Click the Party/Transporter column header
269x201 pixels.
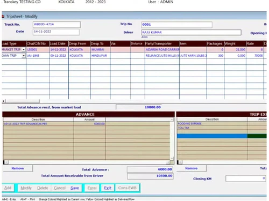point(162,44)
